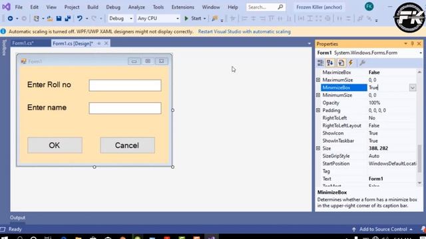
Task: Click Restart Visual Studio with automatic scaling link
Action: point(244,32)
